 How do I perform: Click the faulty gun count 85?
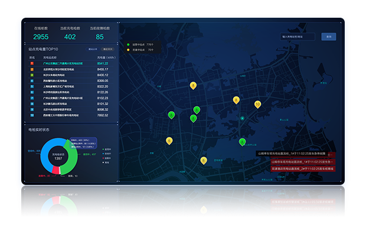pyautogui.click(x=100, y=37)
